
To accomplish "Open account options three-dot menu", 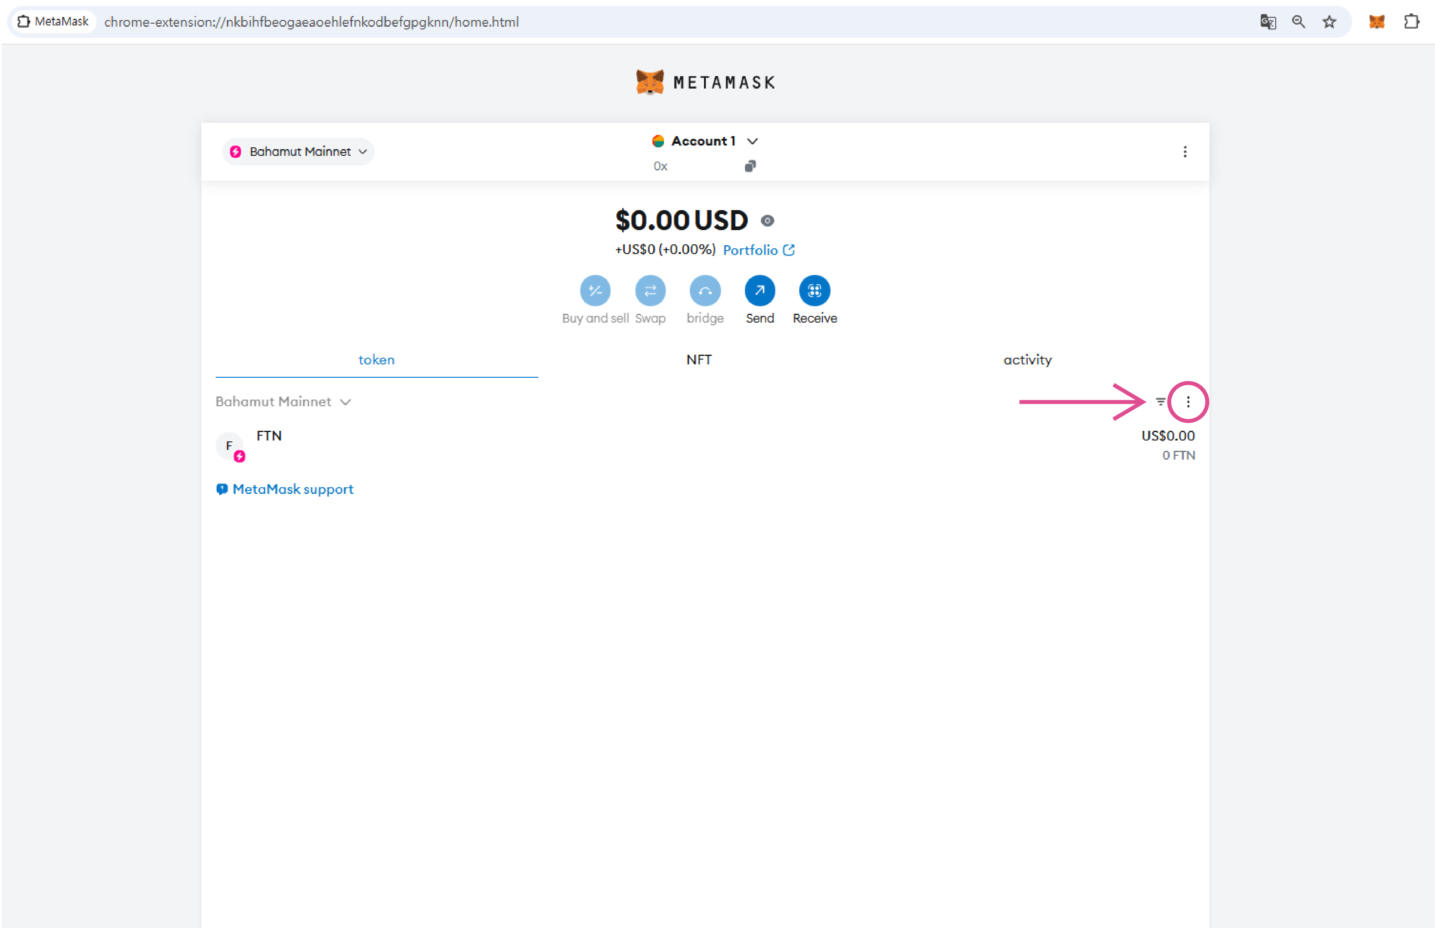I will pos(1185,152).
